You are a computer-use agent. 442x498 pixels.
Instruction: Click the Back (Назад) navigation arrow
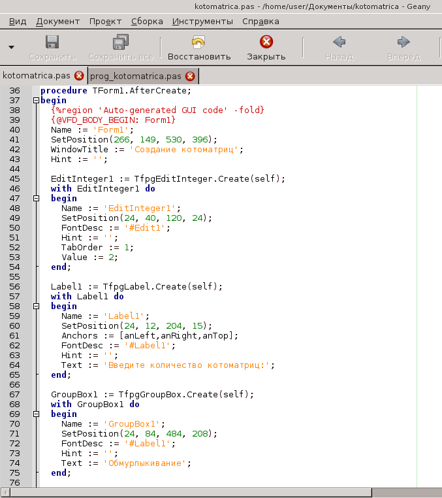click(x=339, y=42)
